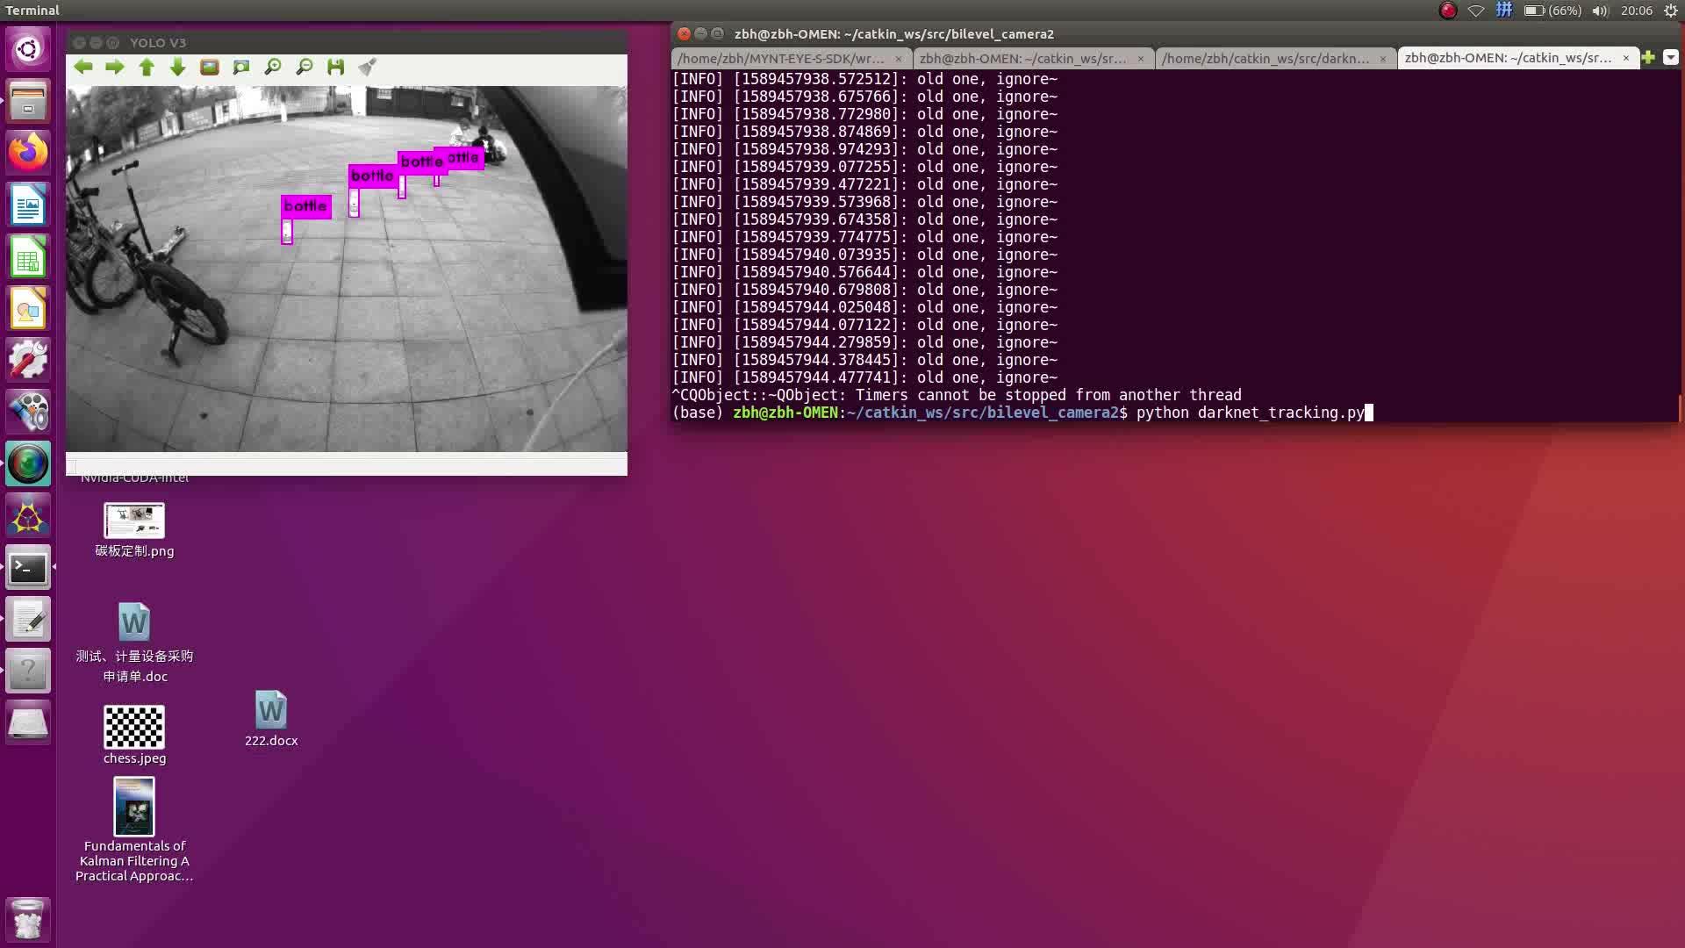Close the darknet terminal tab with its x
This screenshot has height=948, width=1685.
(x=1382, y=59)
